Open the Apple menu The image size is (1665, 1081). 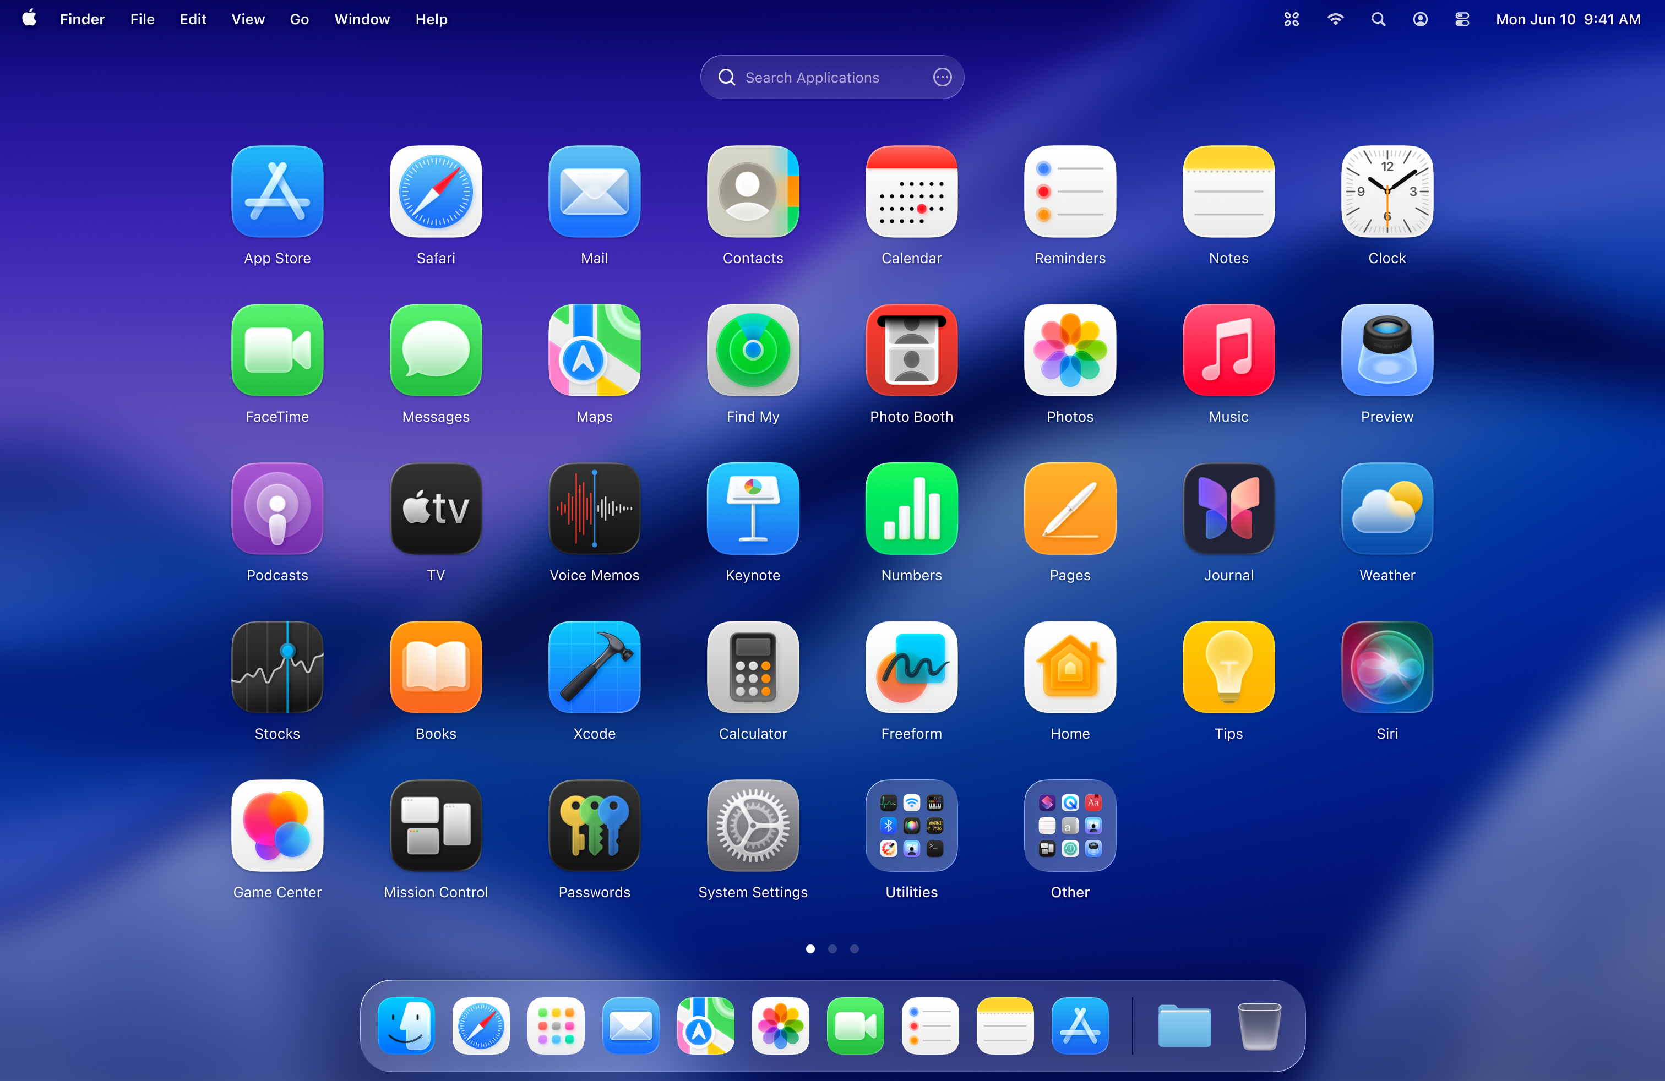29,19
